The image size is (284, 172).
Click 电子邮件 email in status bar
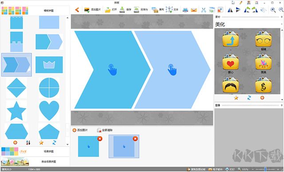[x=215, y=169]
